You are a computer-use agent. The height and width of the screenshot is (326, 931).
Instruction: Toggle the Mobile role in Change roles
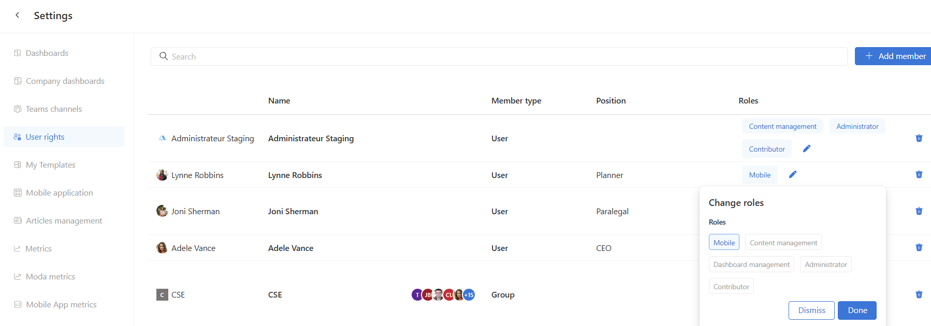[724, 242]
